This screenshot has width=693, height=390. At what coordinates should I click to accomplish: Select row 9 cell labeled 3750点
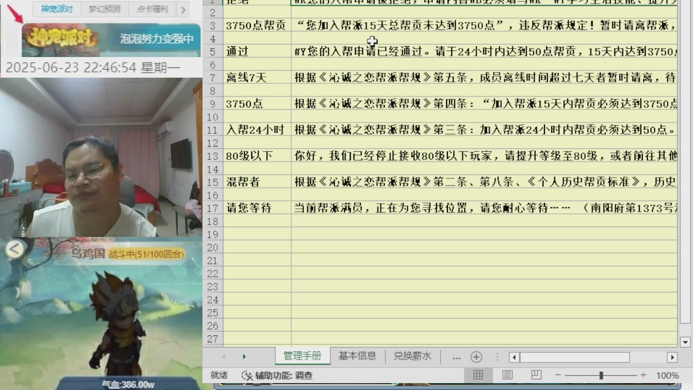257,104
